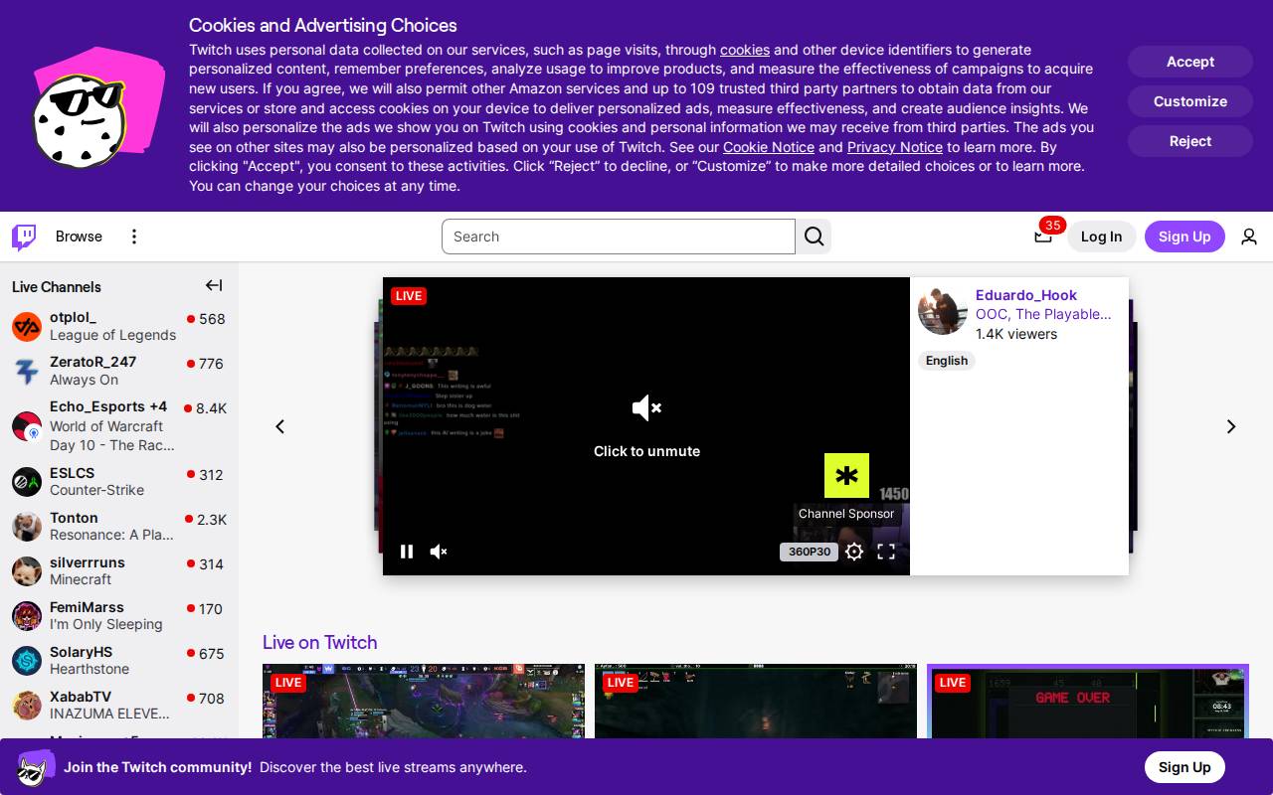This screenshot has width=1273, height=795.
Task: Click the World of Warcraft game label
Action: (x=106, y=426)
